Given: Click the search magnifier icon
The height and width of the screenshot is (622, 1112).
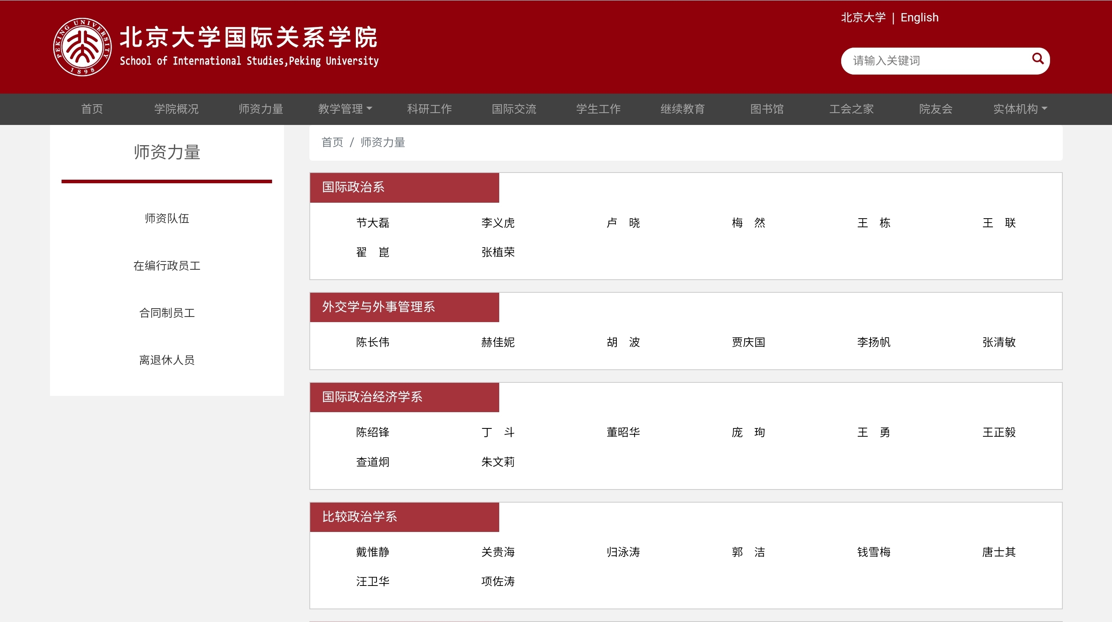Looking at the screenshot, I should [1037, 59].
